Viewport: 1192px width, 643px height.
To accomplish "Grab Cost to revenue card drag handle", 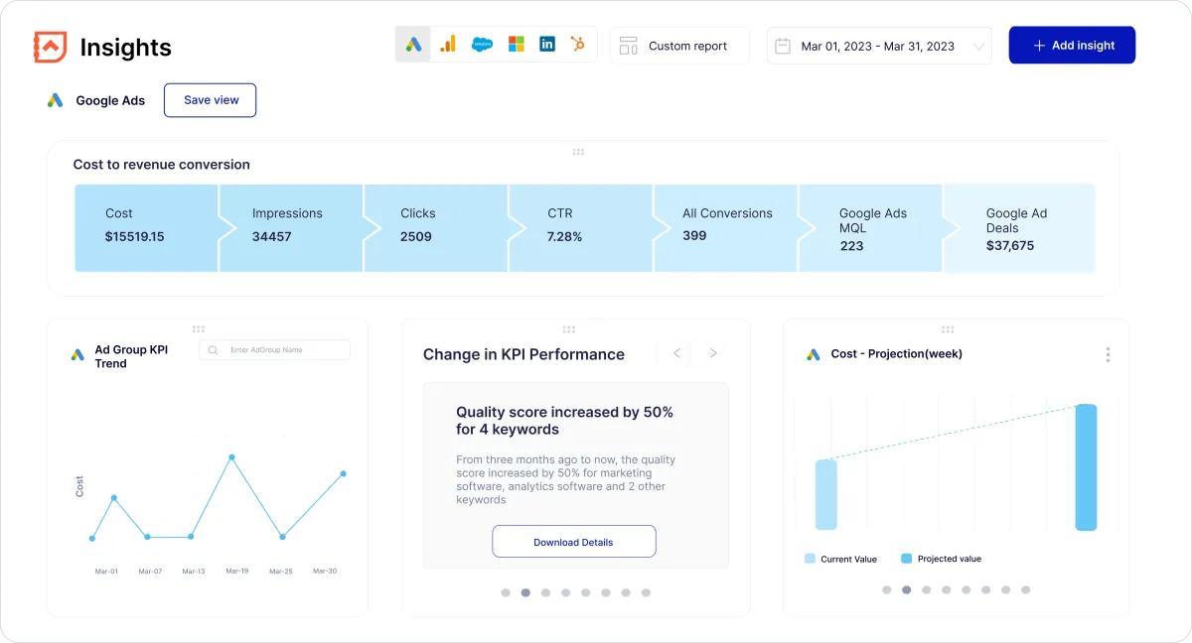I will (578, 152).
